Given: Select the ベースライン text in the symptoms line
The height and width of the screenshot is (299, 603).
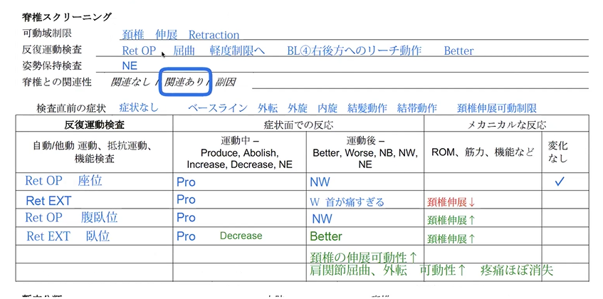Looking at the screenshot, I should click(218, 108).
